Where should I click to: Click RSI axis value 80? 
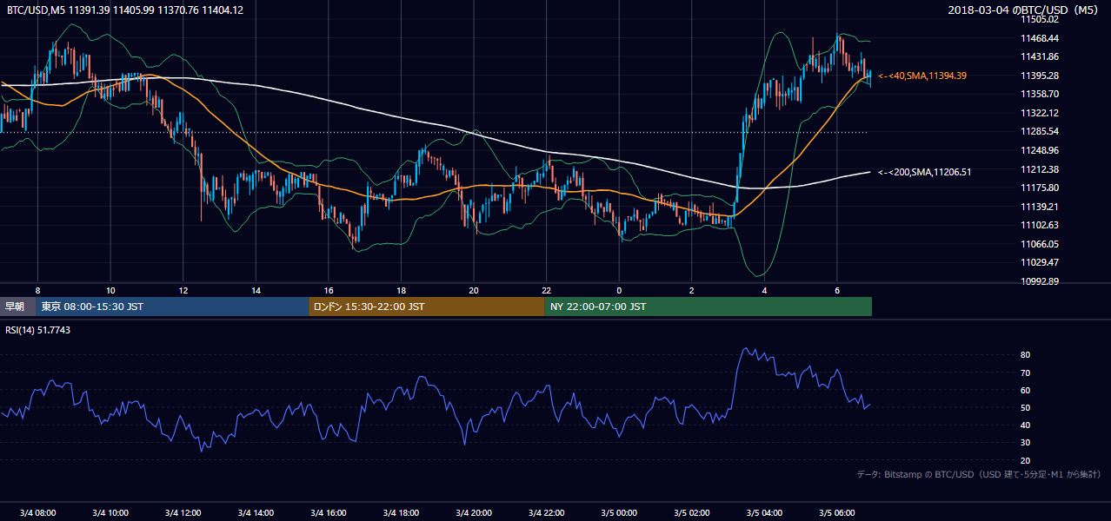click(1025, 355)
